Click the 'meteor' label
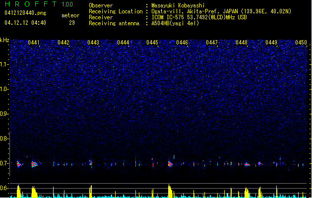This screenshot has width=312, height=198. [70, 15]
